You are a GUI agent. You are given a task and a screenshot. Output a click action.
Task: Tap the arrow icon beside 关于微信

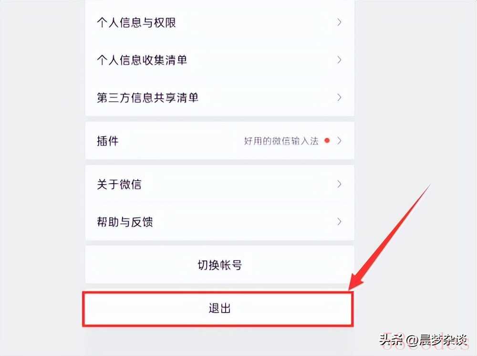point(339,184)
